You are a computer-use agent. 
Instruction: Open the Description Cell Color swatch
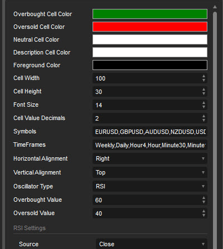click(150, 52)
